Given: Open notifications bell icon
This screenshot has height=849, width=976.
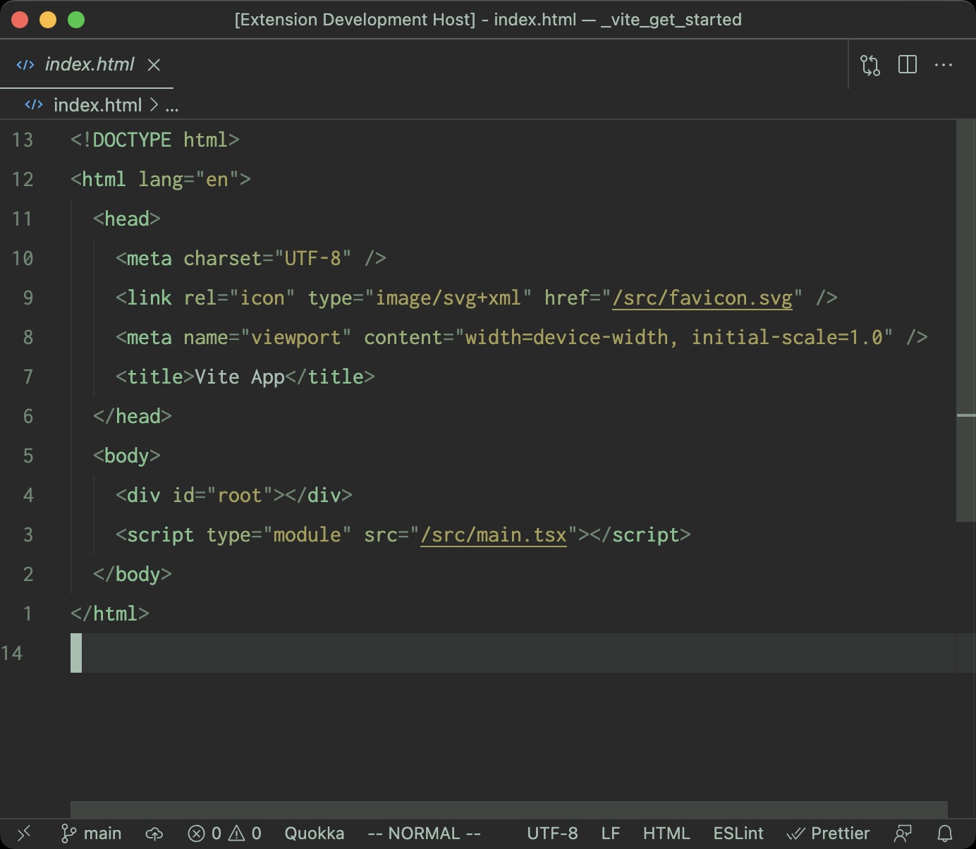Looking at the screenshot, I should pyautogui.click(x=945, y=833).
